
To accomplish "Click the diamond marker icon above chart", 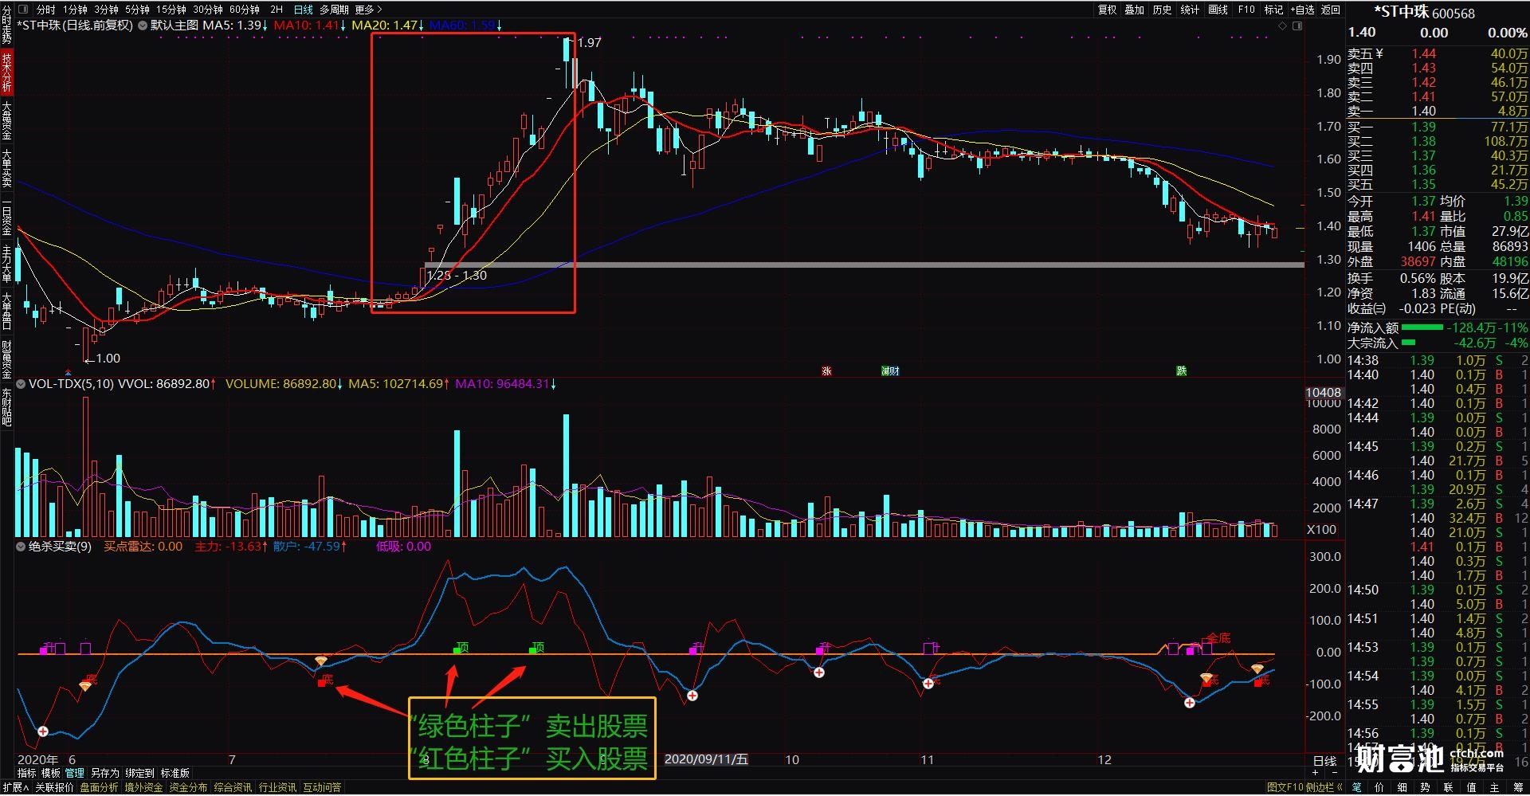I will pos(1282,25).
